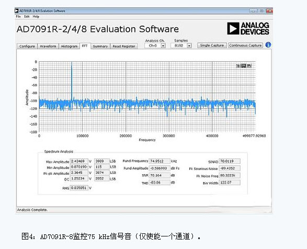The width and height of the screenshot is (307, 249).
Task: Click the Single Capture button
Action: [x=212, y=46]
